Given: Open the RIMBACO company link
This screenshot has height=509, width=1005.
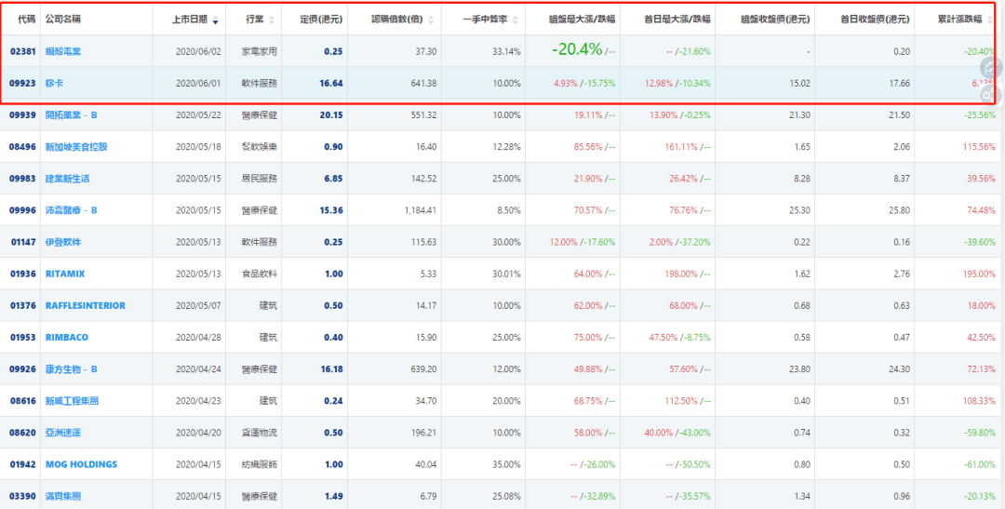Looking at the screenshot, I should (x=67, y=337).
